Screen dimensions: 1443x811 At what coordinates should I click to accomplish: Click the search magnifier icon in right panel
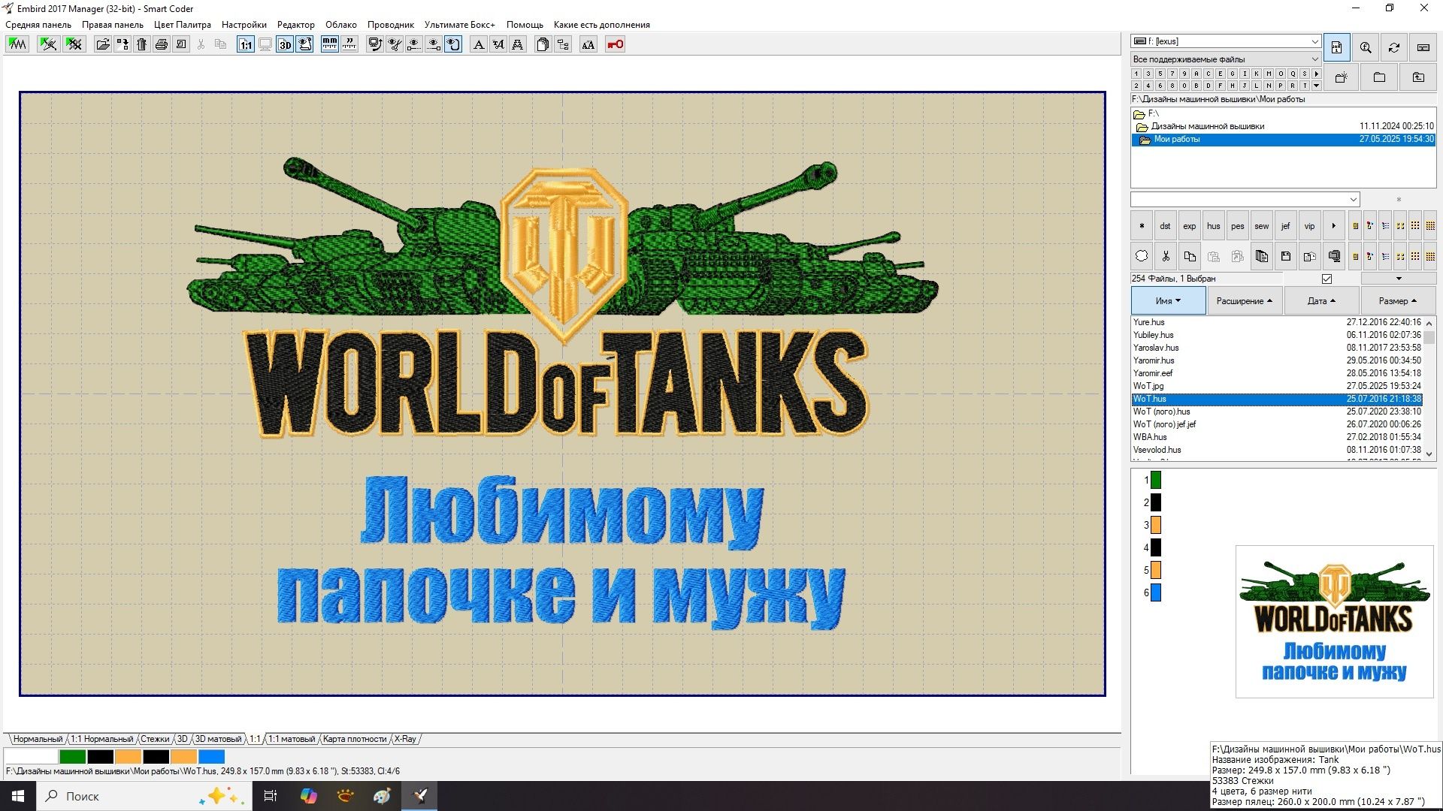[x=1366, y=47]
